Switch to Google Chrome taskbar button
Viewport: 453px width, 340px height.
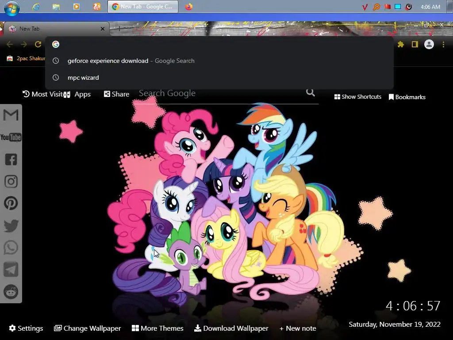tap(143, 7)
